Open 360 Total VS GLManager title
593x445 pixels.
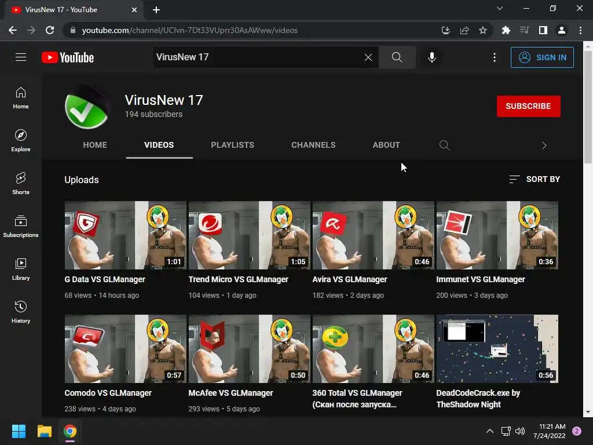[357, 399]
